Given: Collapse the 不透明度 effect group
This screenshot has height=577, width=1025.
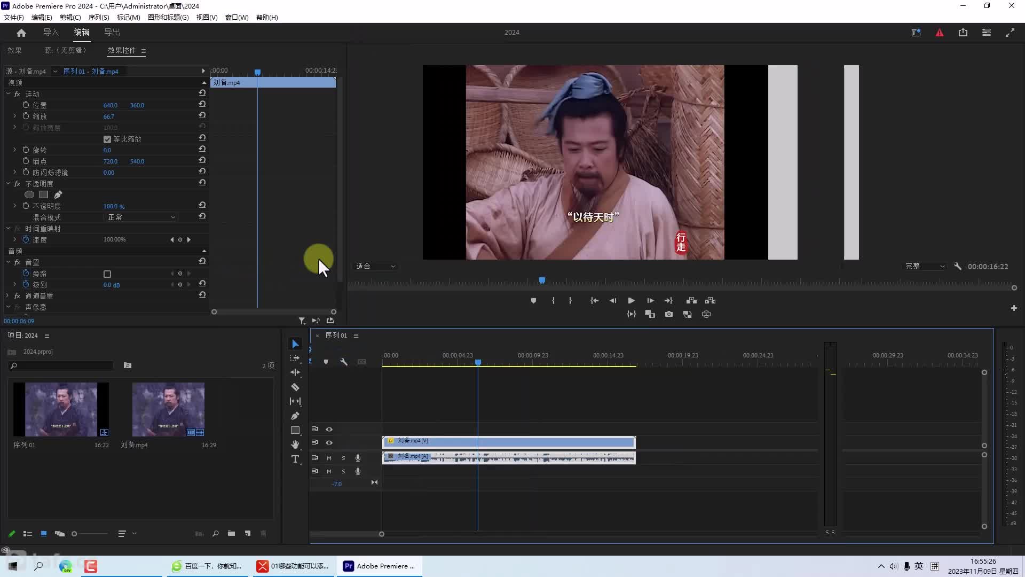Looking at the screenshot, I should (x=8, y=183).
